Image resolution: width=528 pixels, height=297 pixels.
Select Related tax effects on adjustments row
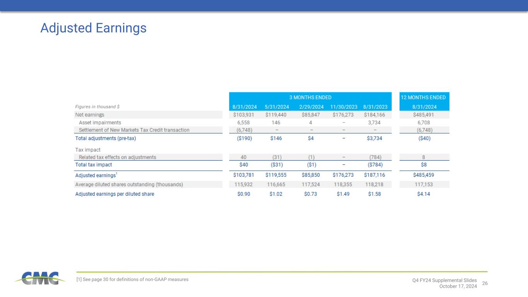point(117,157)
